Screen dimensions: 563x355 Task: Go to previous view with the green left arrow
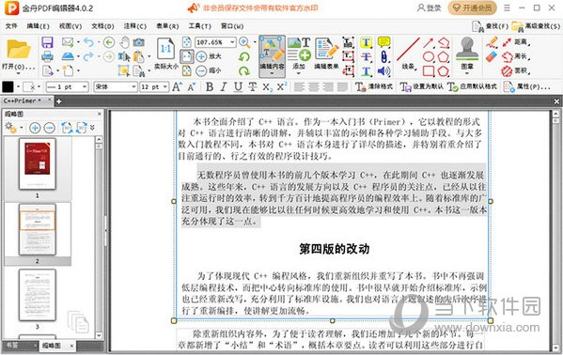click(x=109, y=42)
